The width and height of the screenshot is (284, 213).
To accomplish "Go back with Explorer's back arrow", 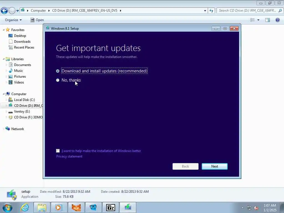I will pos(4,11).
